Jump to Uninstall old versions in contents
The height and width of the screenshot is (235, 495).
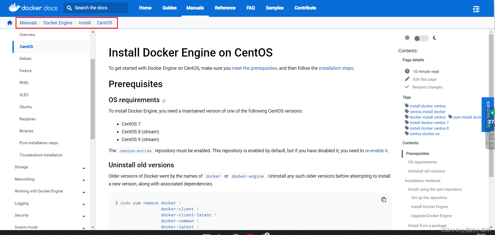[427, 171]
